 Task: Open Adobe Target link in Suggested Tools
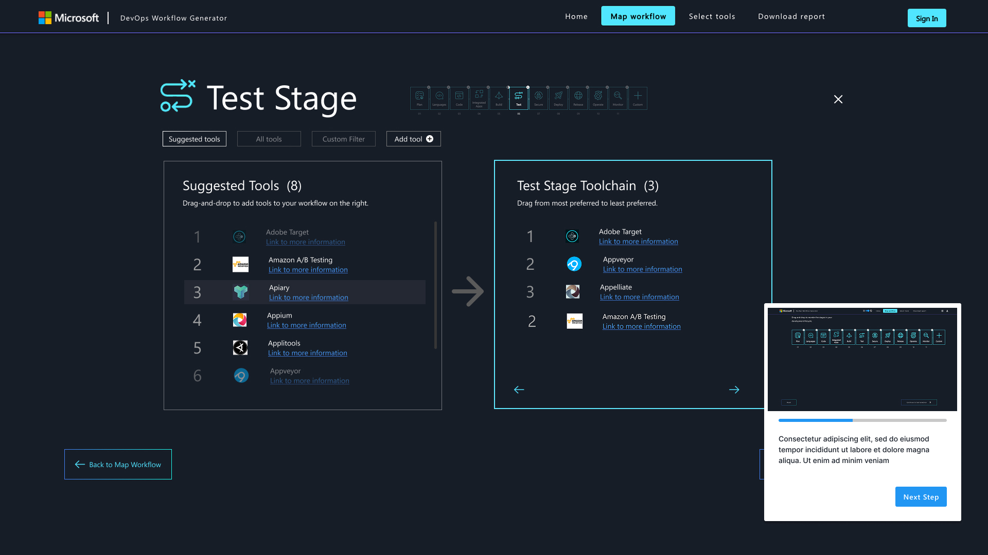pyautogui.click(x=306, y=242)
